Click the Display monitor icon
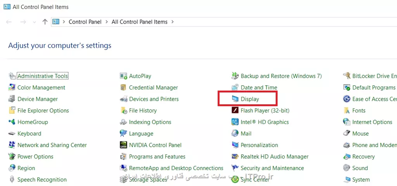This screenshot has height=186, width=397. (x=235, y=99)
